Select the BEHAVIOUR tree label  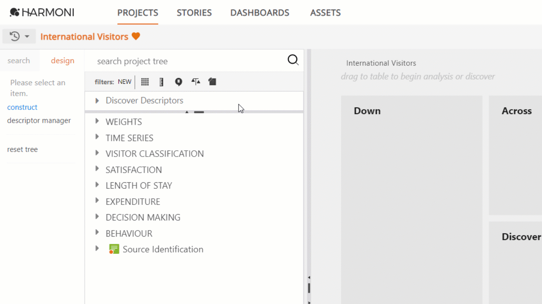coord(129,233)
